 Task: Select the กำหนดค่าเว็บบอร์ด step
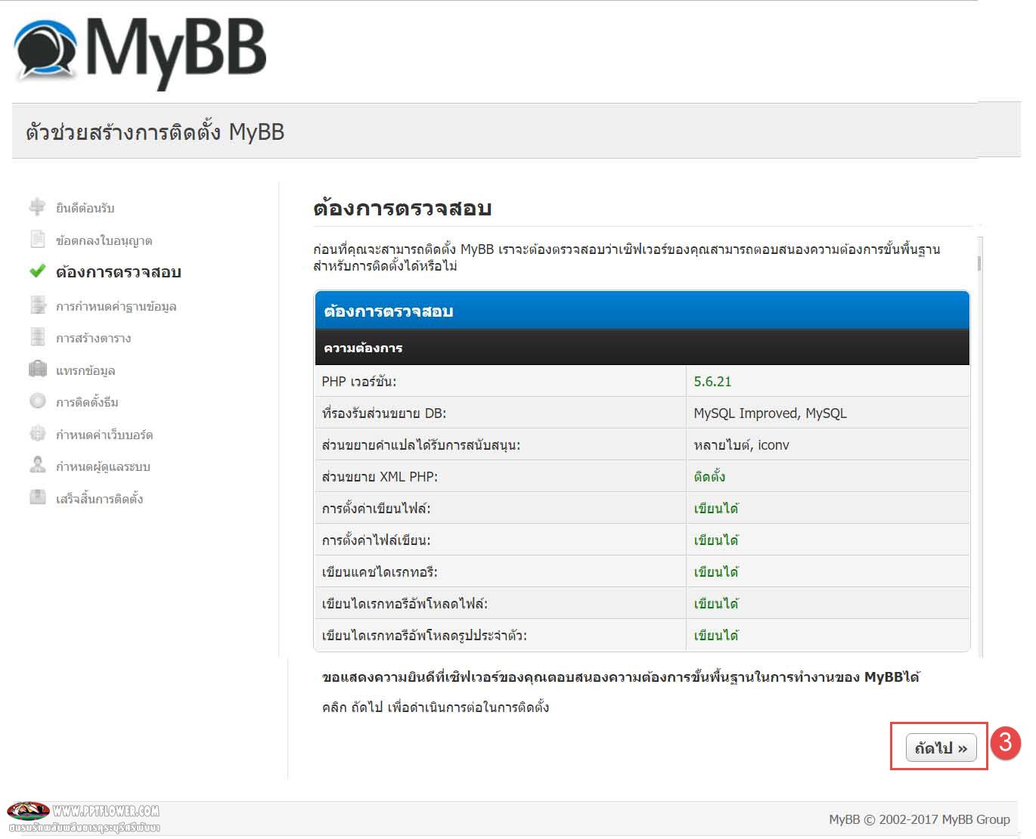(x=104, y=435)
